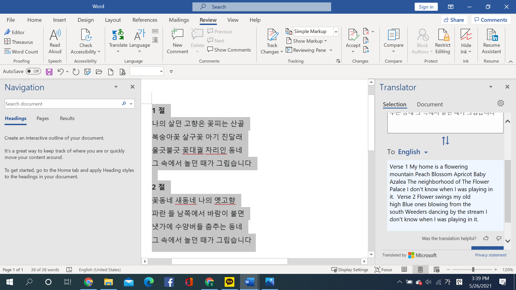516x290 pixels.
Task: Click the search magnifier in the Navigation pane
Action: [124, 103]
